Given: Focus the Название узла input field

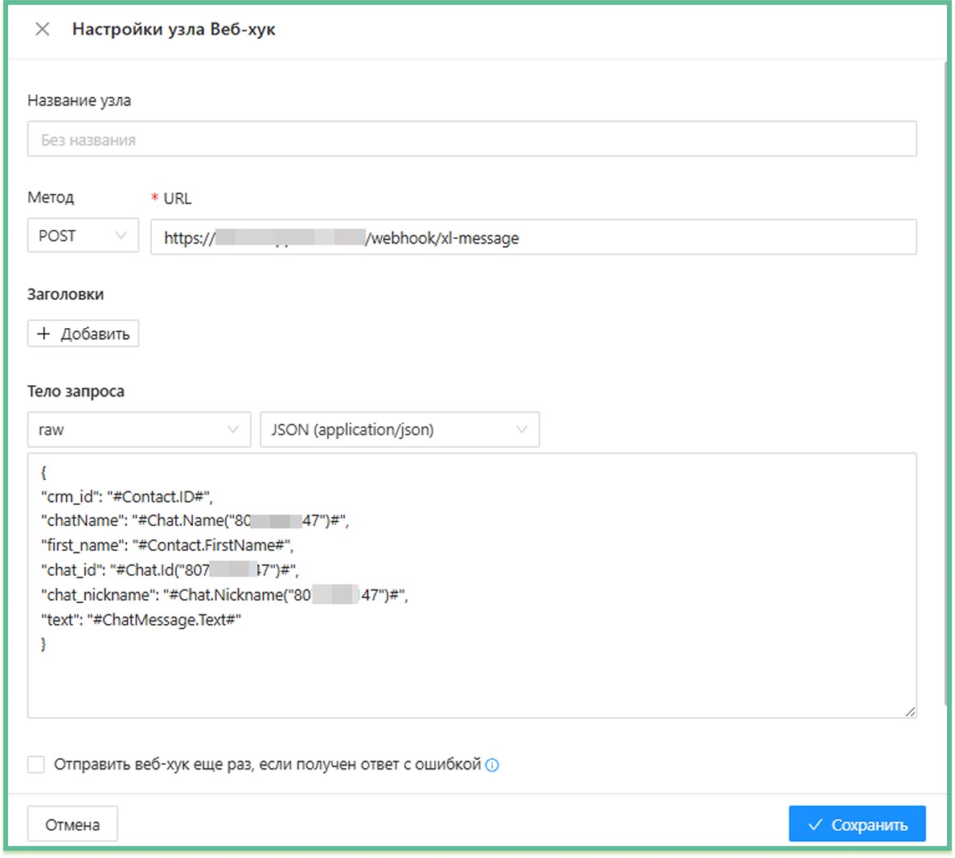Looking at the screenshot, I should pyautogui.click(x=472, y=140).
